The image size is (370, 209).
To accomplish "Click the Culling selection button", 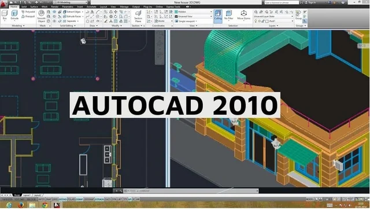I will coord(218,16).
